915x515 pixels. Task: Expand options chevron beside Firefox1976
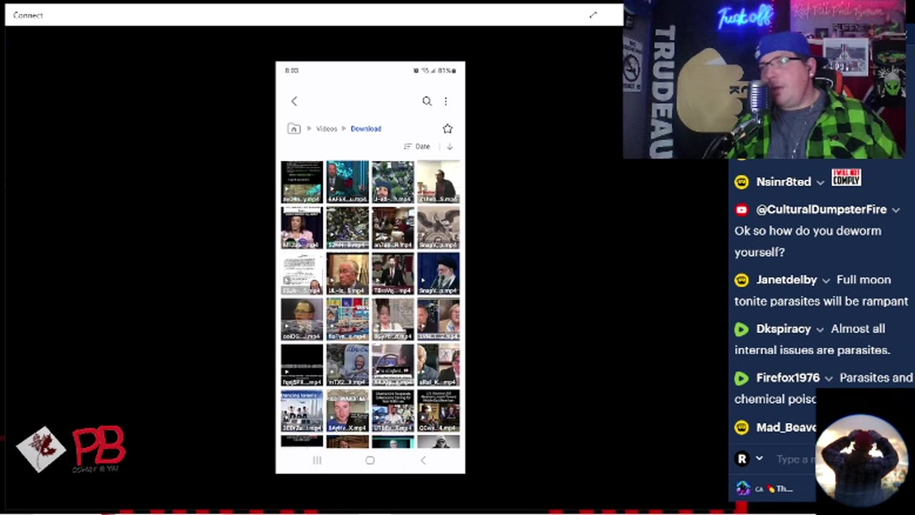(x=829, y=378)
